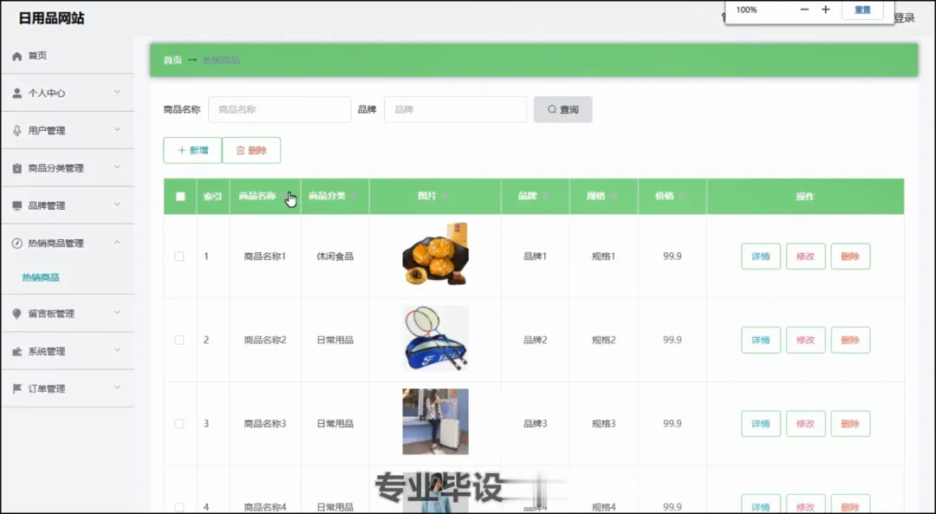Expand the 订单管理 menu chevron

pyautogui.click(x=117, y=388)
